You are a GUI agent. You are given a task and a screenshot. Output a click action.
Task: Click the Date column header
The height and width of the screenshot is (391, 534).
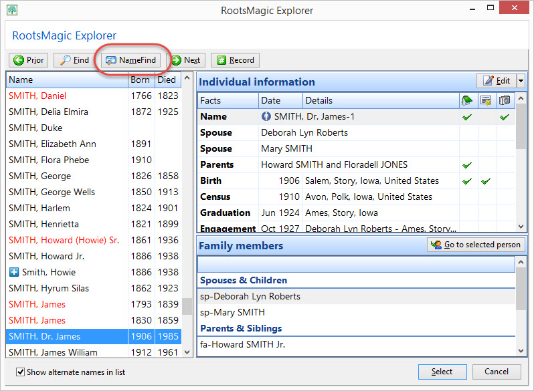click(280, 100)
